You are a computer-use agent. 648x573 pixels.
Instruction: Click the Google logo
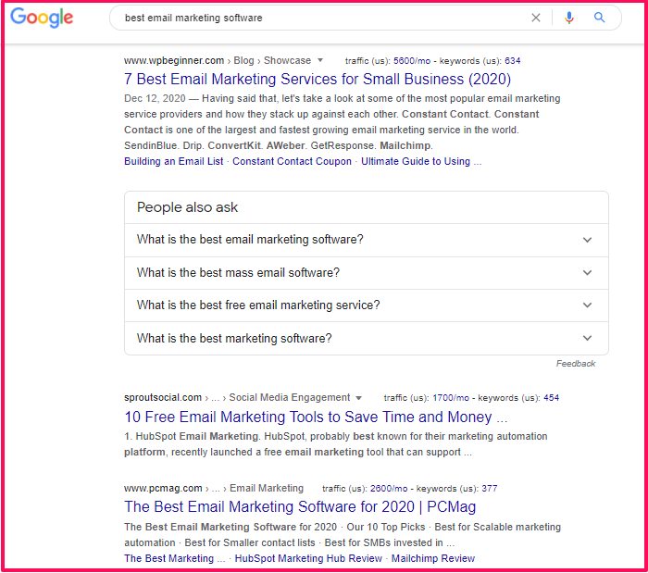click(x=42, y=18)
